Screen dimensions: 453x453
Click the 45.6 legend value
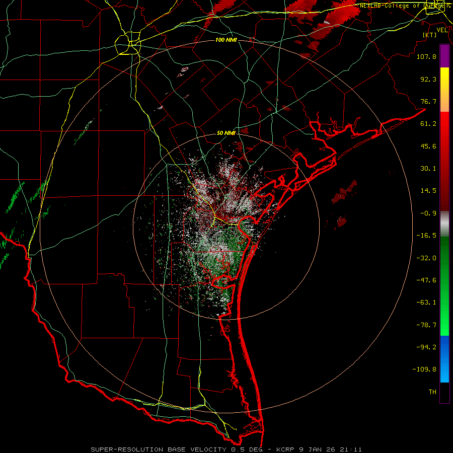(428, 146)
